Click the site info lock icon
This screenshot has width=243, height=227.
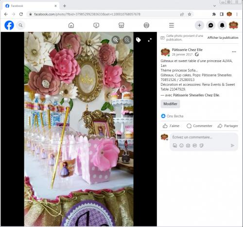click(x=31, y=14)
